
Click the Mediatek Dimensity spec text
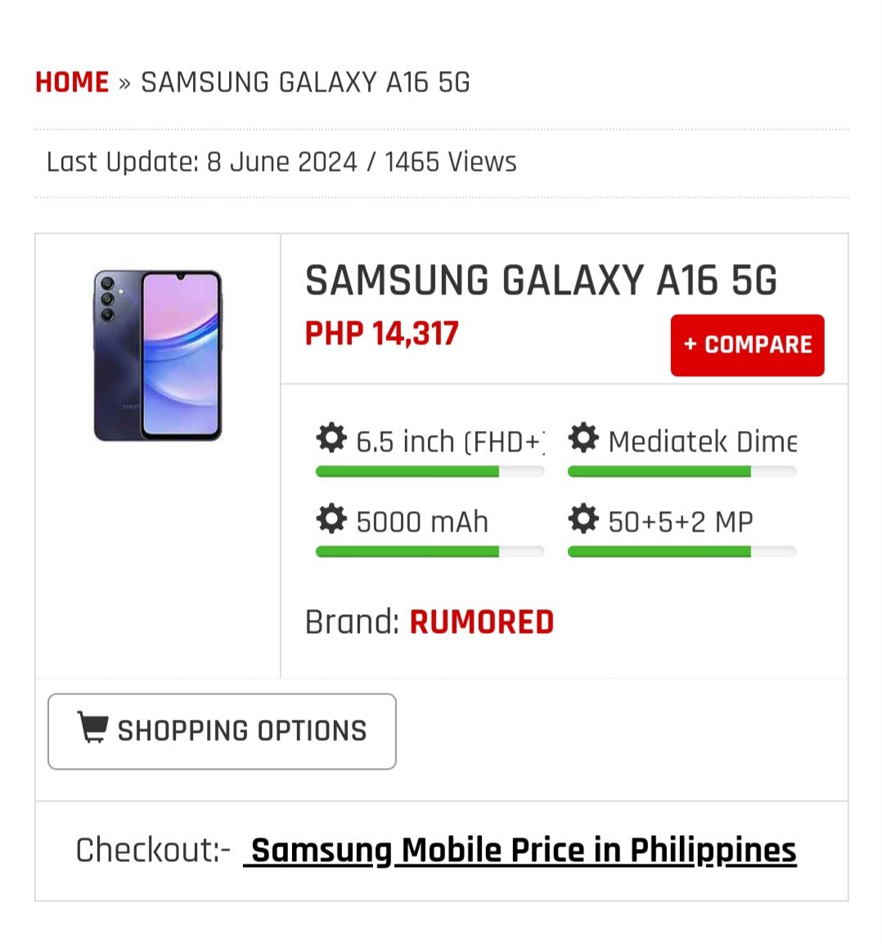tap(702, 442)
